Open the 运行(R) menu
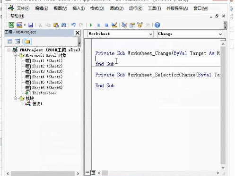 (x=136, y=8)
